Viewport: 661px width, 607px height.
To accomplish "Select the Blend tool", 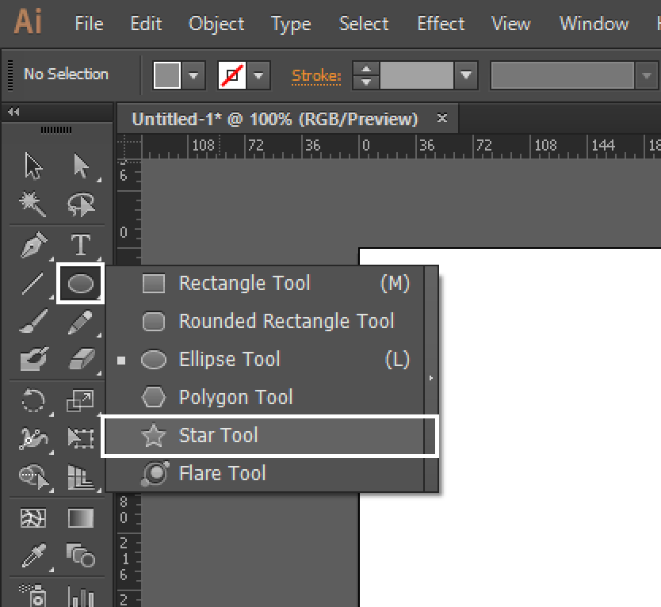I will pos(81,555).
